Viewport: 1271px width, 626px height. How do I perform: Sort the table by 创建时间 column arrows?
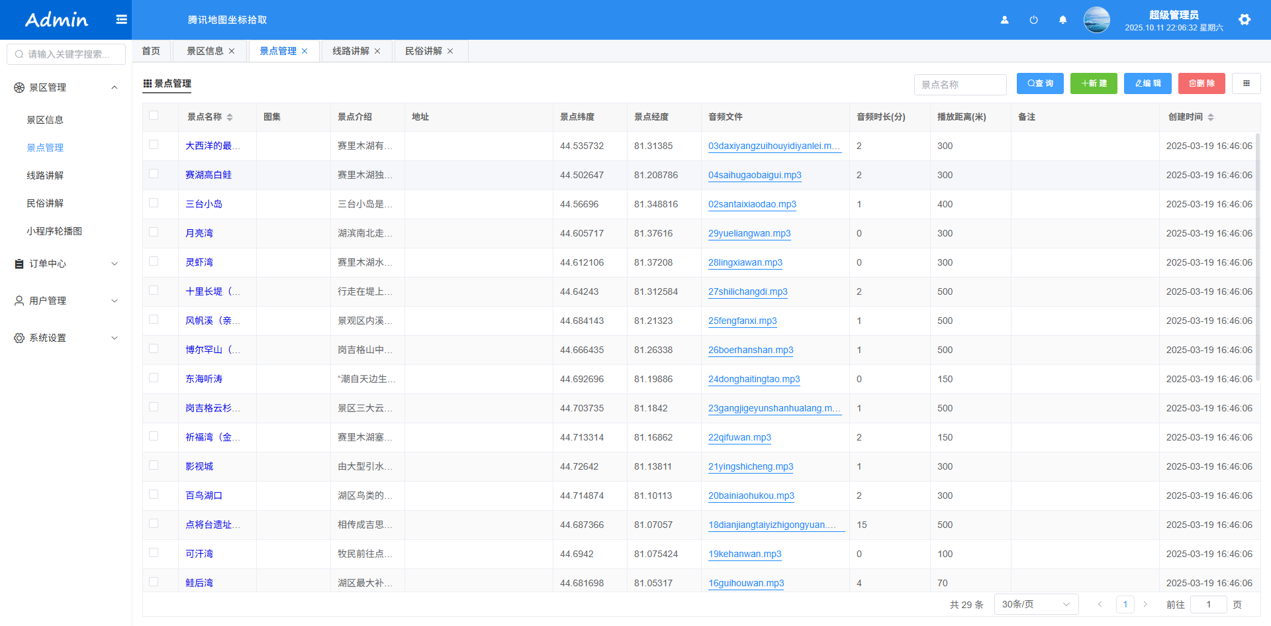(1211, 117)
